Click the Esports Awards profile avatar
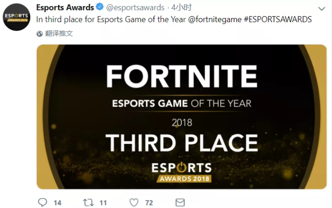332x208 pixels. tap(17, 17)
